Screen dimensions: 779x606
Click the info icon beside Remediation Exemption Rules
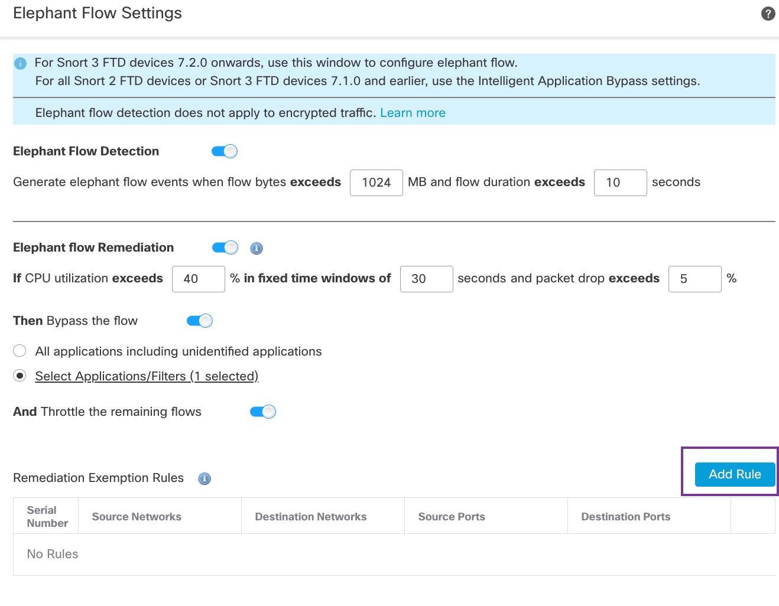pos(205,478)
